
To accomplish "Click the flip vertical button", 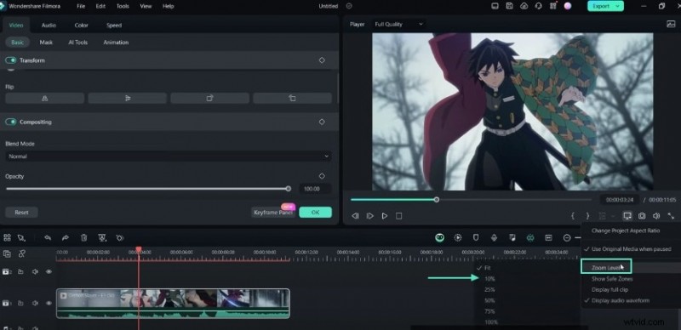I will click(x=127, y=98).
